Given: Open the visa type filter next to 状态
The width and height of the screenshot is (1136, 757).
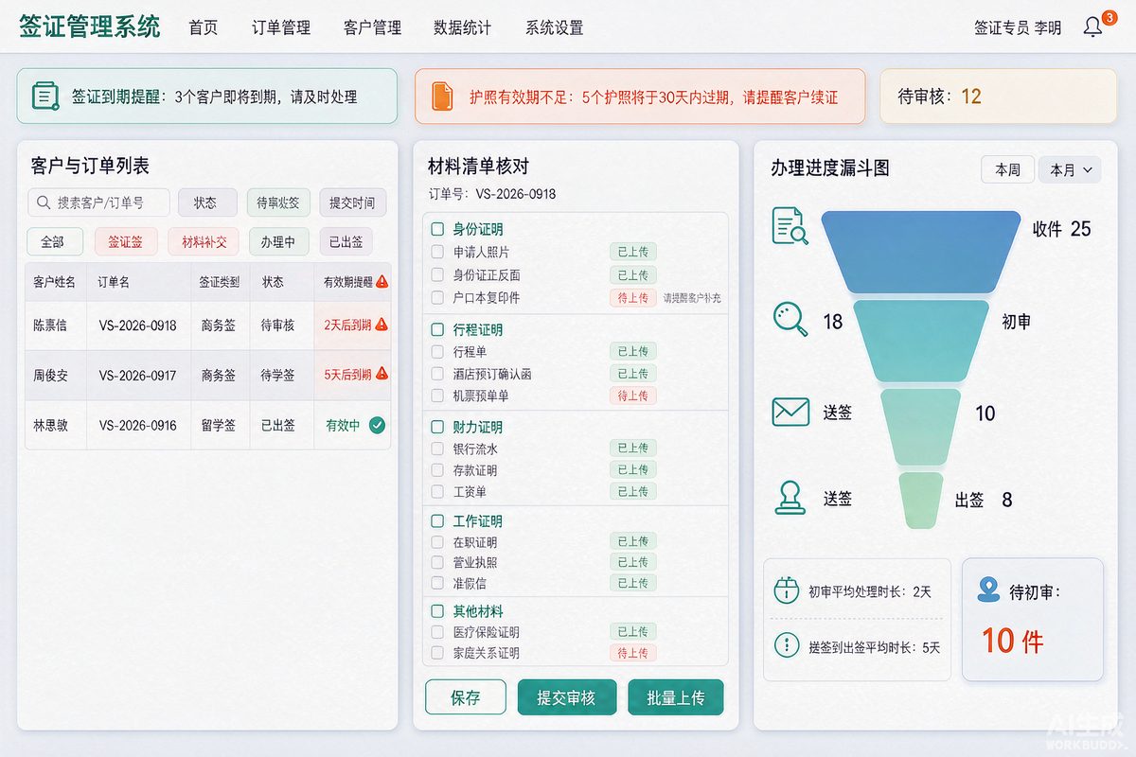Looking at the screenshot, I should click(x=278, y=202).
